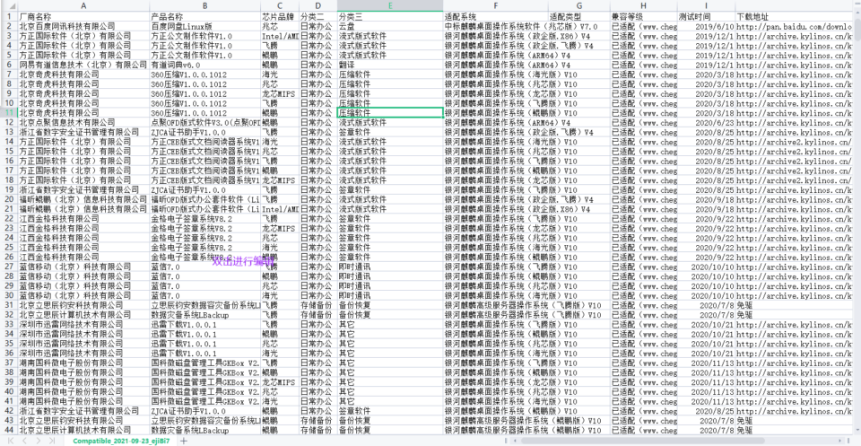Click the 下载地址 header cell
The height and width of the screenshot is (446, 861).
[794, 17]
